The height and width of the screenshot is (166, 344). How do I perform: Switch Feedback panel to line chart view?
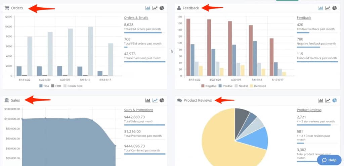328,8
